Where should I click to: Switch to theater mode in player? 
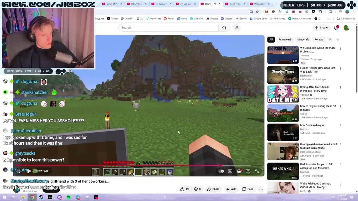pos(248,171)
